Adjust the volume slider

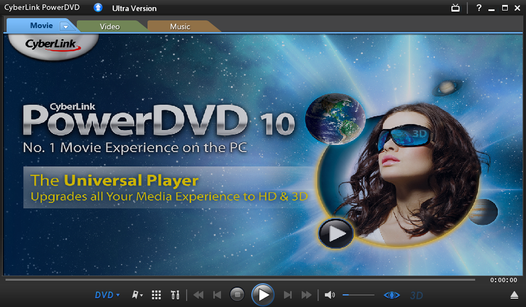coord(358,295)
